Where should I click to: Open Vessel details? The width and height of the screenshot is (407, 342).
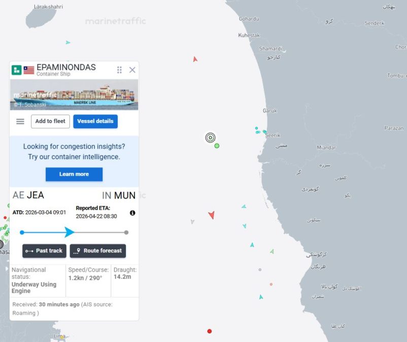(95, 122)
